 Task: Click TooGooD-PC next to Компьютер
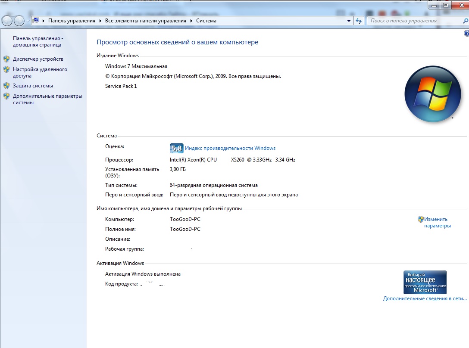185,219
